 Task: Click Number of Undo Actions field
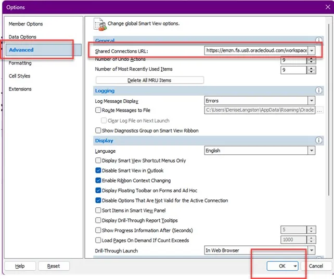click(x=294, y=60)
